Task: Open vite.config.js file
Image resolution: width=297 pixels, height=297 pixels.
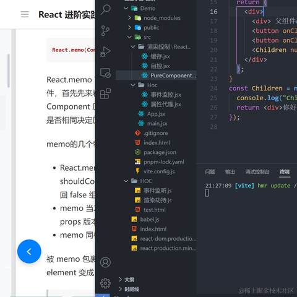Action: [x=159, y=171]
